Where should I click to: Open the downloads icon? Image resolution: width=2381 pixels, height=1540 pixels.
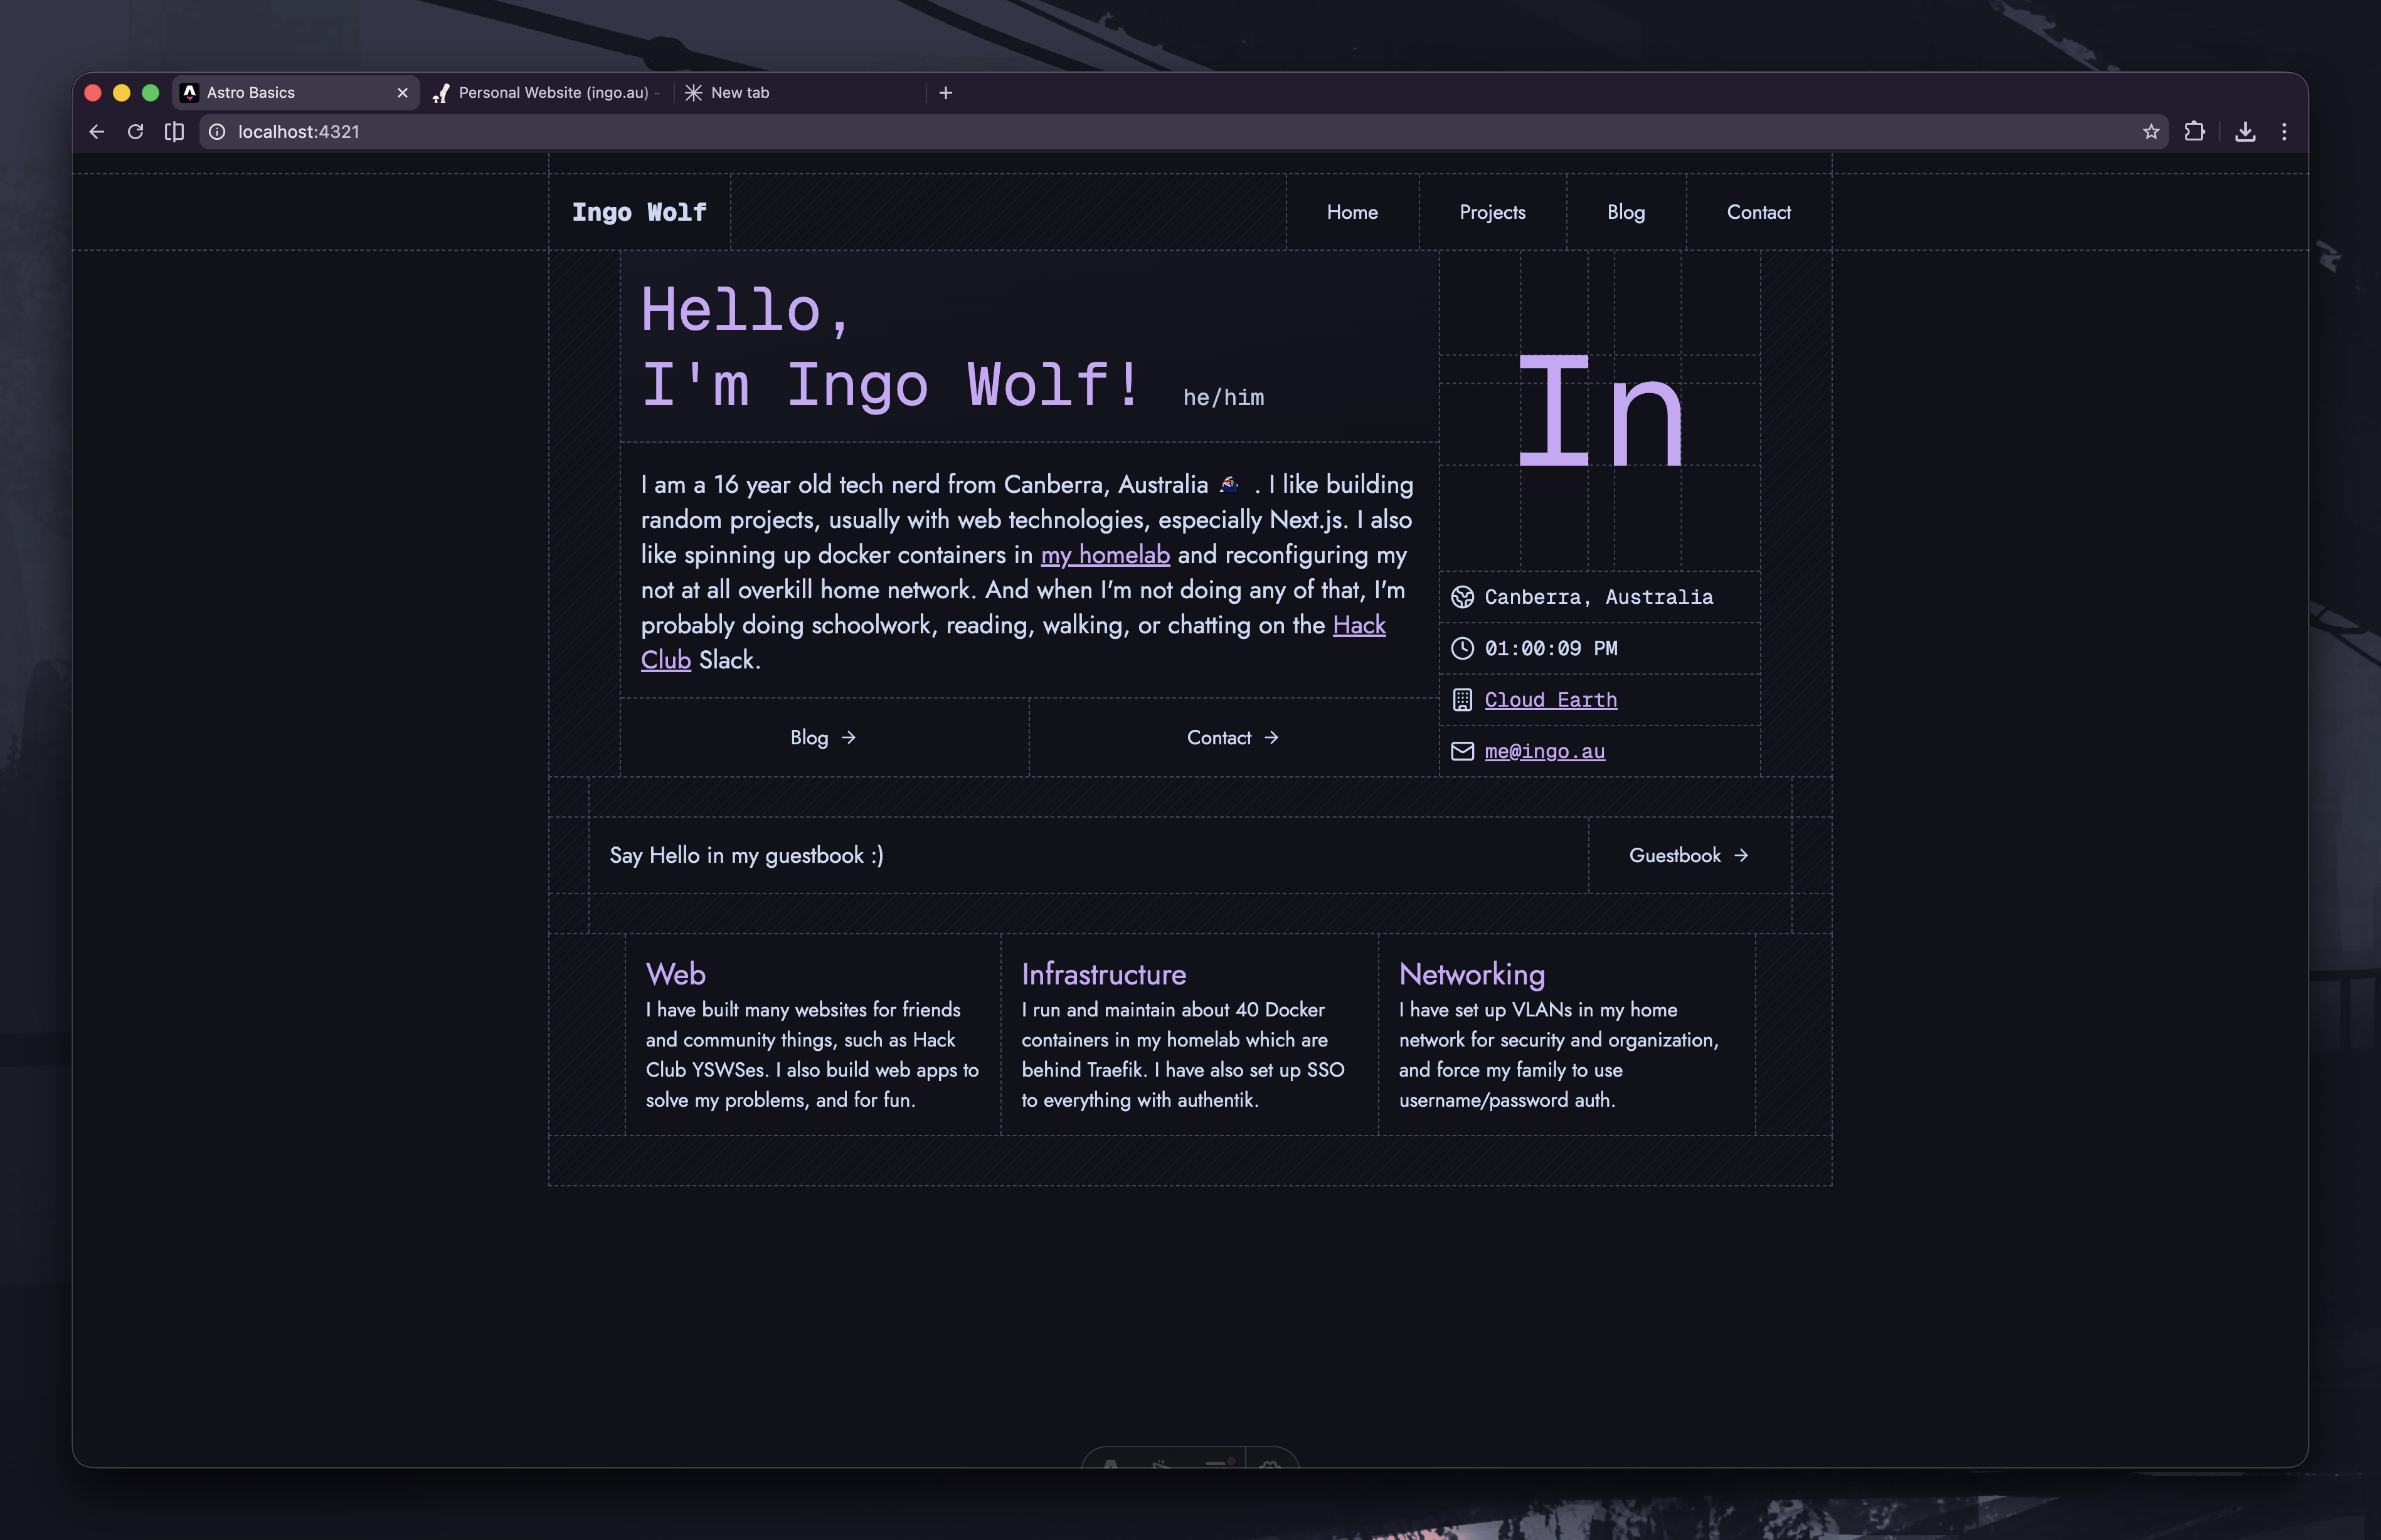2245,132
